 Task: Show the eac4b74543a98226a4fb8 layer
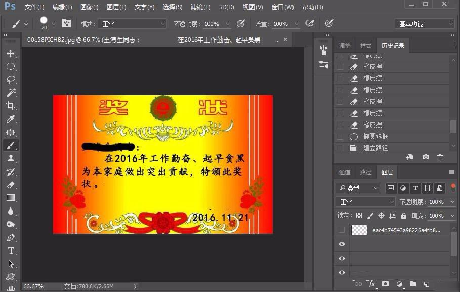[342, 230]
